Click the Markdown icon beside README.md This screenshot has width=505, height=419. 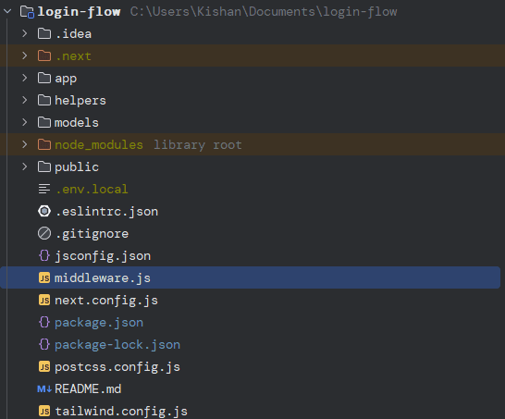pos(44,389)
